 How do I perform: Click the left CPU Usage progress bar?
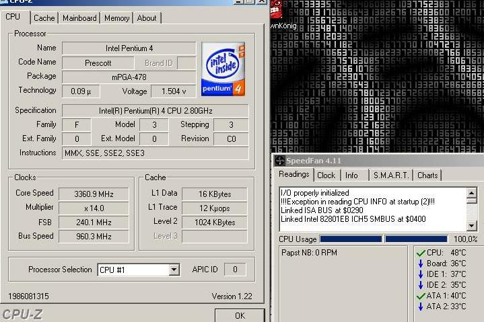(x=351, y=239)
